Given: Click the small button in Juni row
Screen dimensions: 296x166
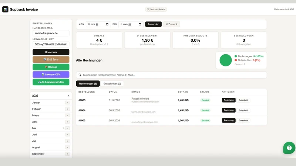Looking at the screenshot, I should click(x=67, y=135).
